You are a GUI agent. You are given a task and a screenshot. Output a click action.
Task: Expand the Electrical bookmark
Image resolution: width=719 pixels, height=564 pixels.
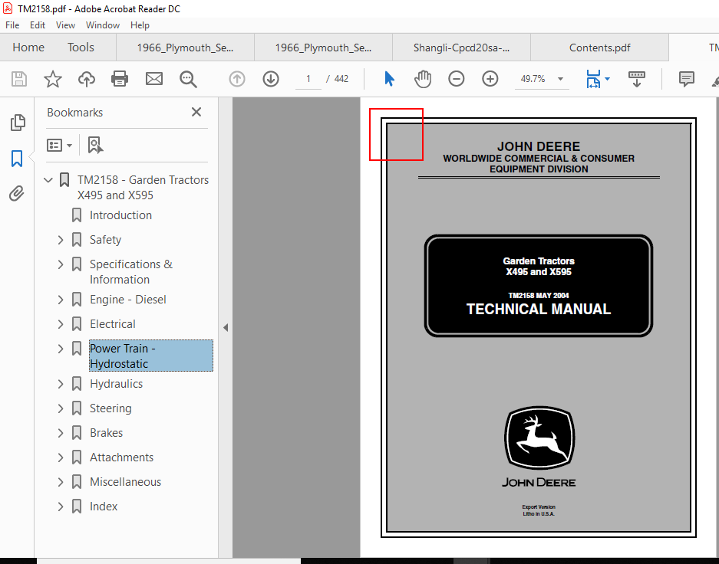[61, 324]
